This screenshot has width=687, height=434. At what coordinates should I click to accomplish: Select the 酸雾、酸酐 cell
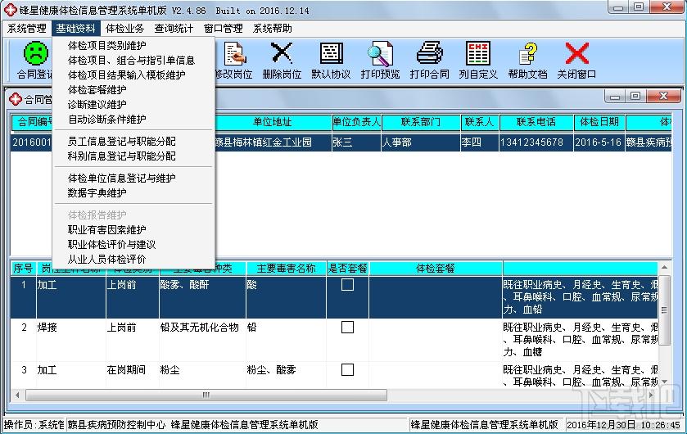pyautogui.click(x=202, y=297)
